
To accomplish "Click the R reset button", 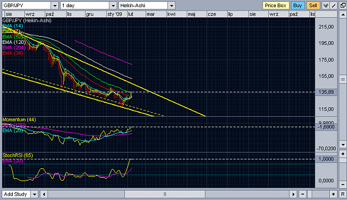I will (x=343, y=194).
